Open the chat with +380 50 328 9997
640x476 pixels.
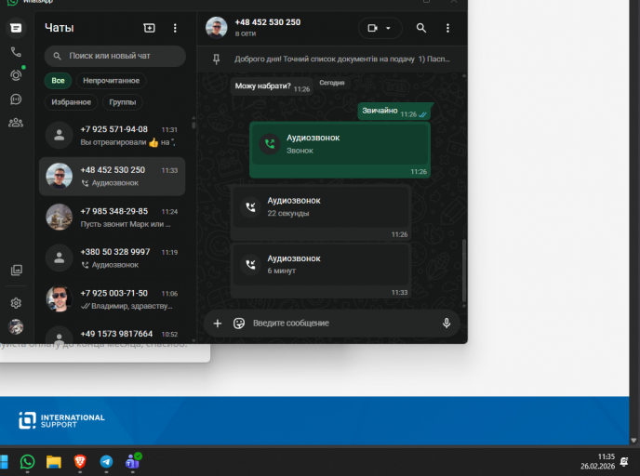click(113, 258)
